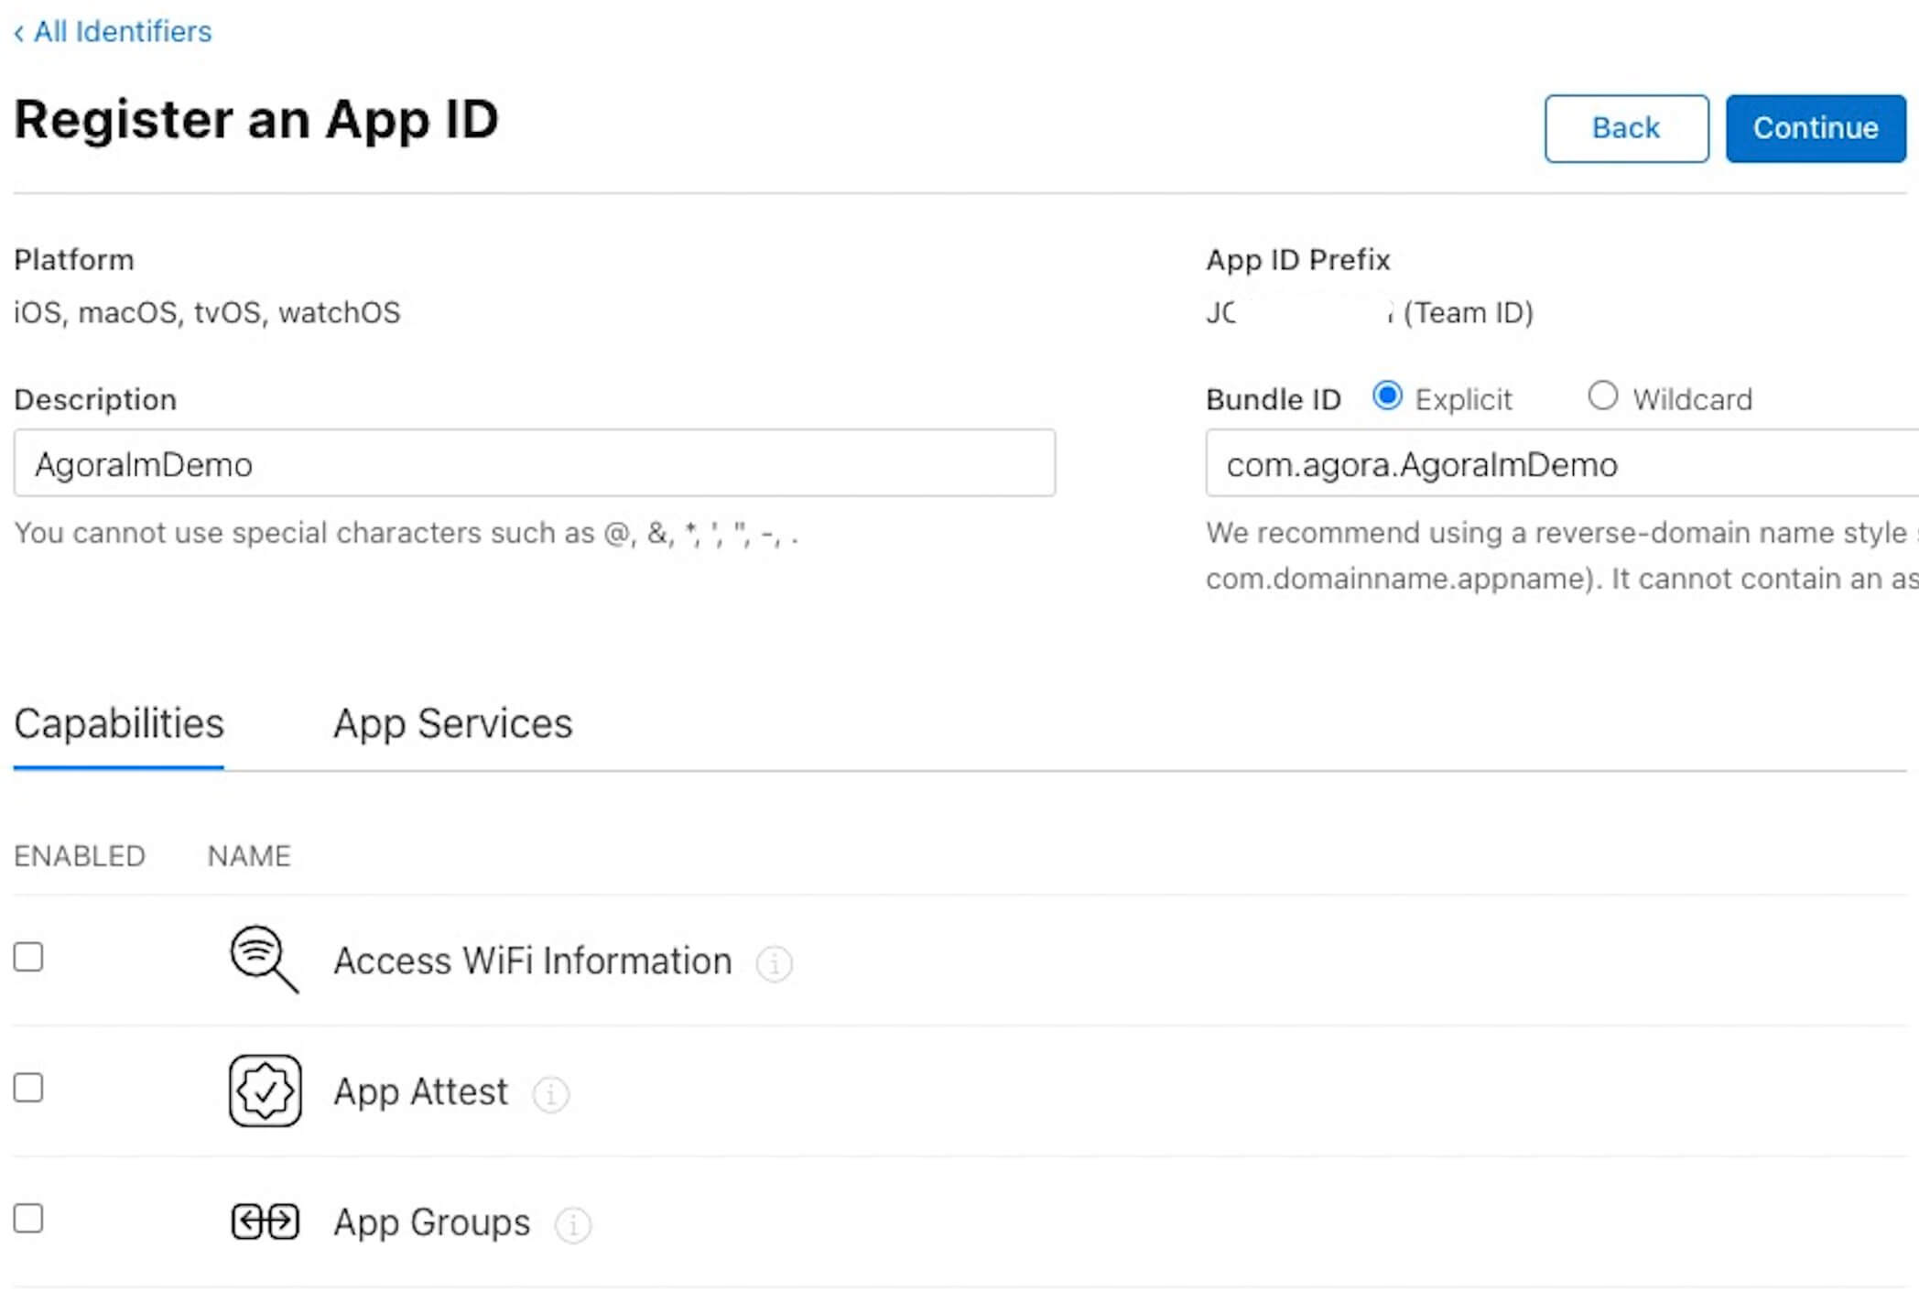Focus the Description text field

pos(534,463)
